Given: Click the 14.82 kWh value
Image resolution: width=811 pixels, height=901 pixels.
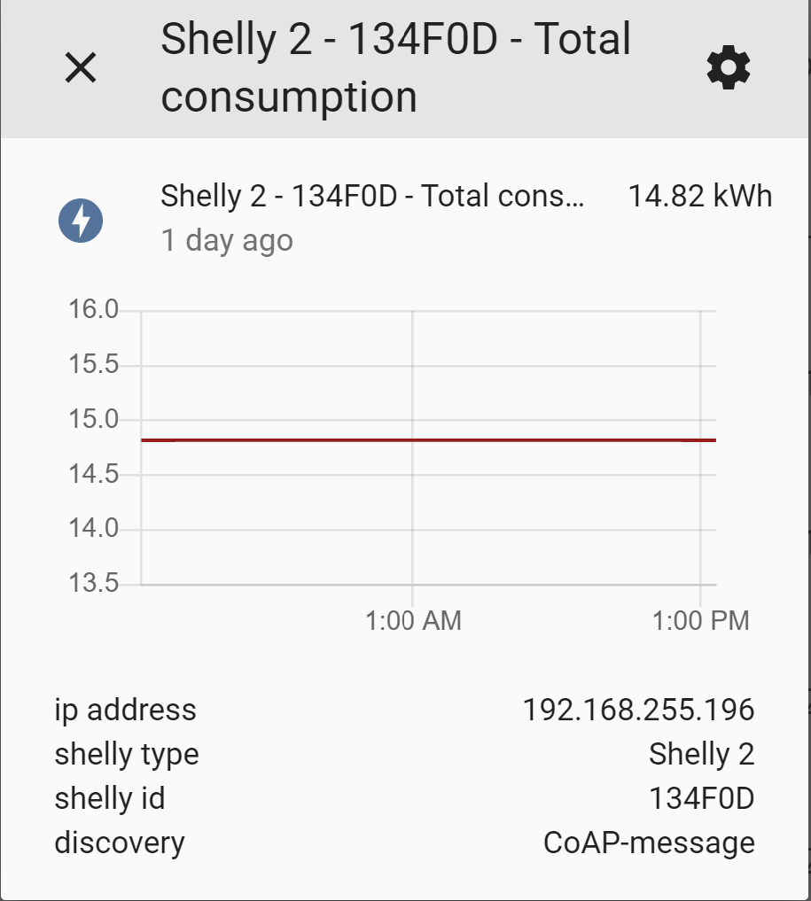Looking at the screenshot, I should 699,196.
